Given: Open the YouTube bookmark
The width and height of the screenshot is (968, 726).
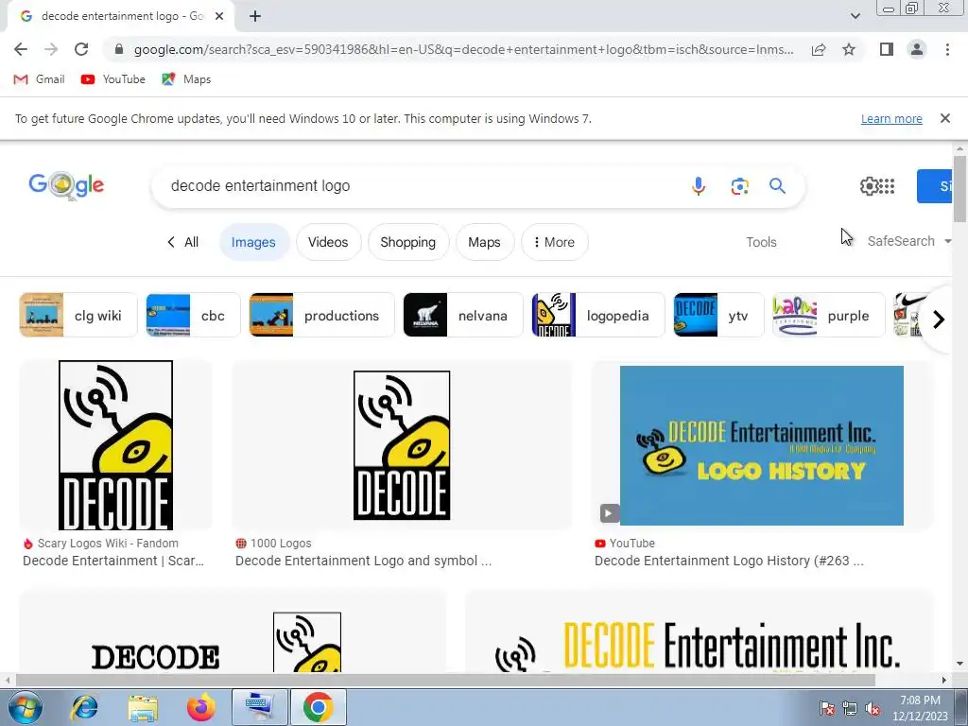Looking at the screenshot, I should click(x=113, y=79).
